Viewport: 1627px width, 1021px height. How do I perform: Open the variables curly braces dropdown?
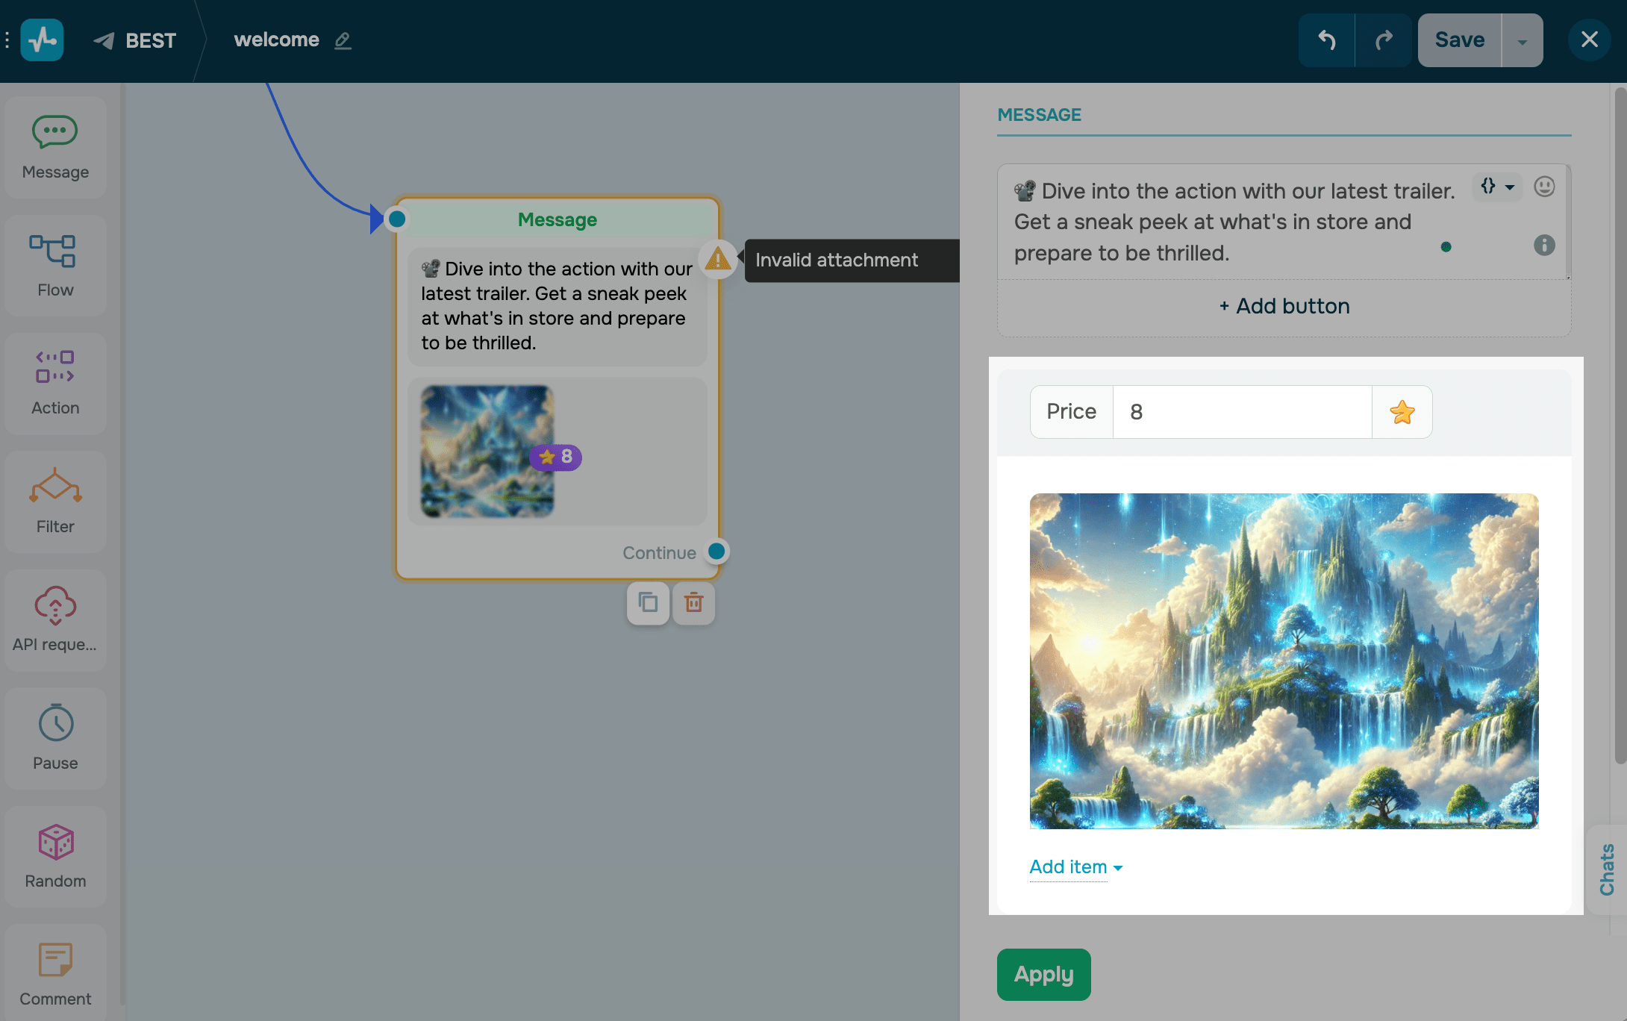coord(1496,187)
